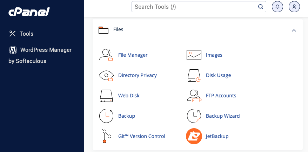Select the Web Disk drive icon

pyautogui.click(x=106, y=96)
